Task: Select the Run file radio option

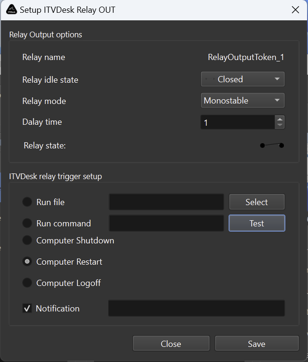Action: [28, 202]
